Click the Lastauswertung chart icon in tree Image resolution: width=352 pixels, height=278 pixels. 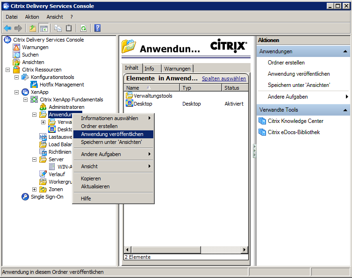(x=43, y=137)
